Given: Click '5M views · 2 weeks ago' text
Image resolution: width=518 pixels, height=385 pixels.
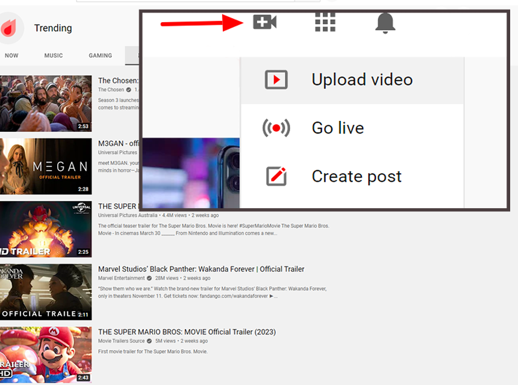Looking at the screenshot, I should coord(181,341).
